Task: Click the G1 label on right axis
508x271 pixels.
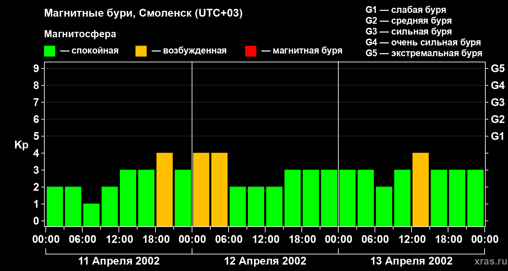Action: click(498, 136)
